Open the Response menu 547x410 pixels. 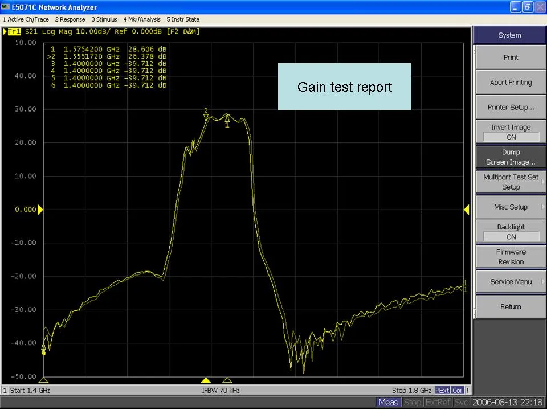tap(70, 19)
